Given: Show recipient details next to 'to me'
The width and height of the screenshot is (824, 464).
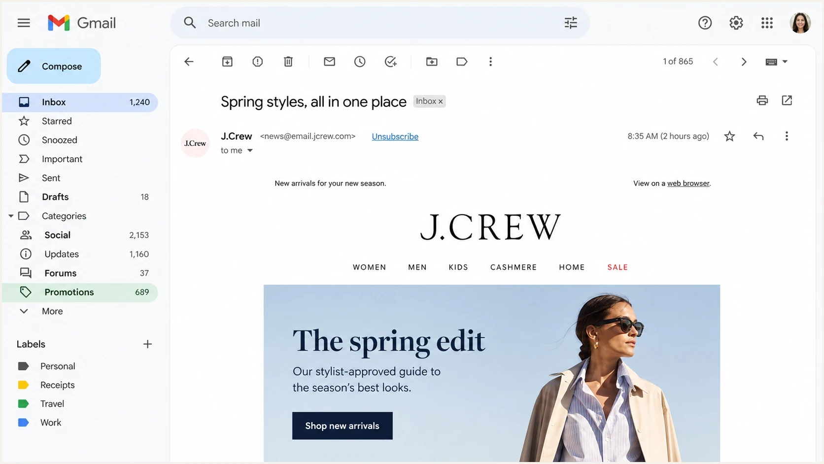Looking at the screenshot, I should pyautogui.click(x=250, y=150).
